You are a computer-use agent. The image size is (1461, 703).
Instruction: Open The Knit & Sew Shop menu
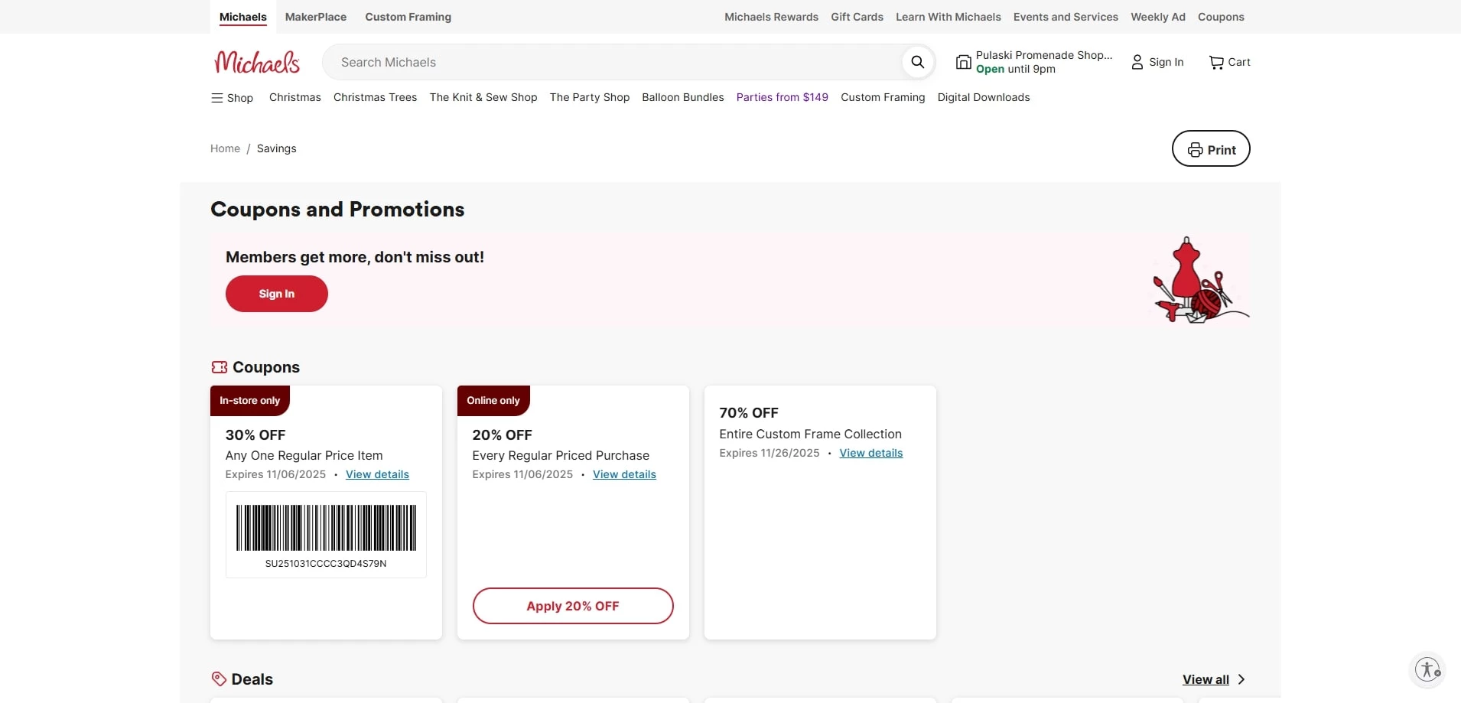[x=483, y=97]
